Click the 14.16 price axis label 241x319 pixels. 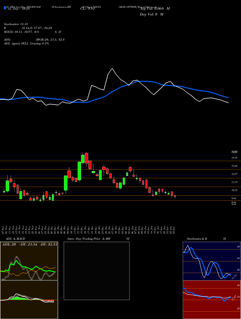coord(234,158)
